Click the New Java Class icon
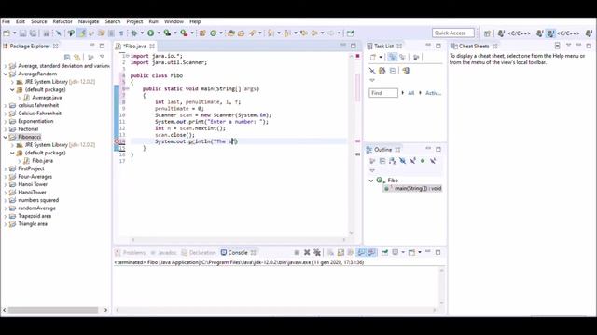This screenshot has width=597, height=335. (x=214, y=33)
